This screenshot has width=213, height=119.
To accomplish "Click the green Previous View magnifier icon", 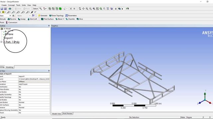I will point(101,9).
